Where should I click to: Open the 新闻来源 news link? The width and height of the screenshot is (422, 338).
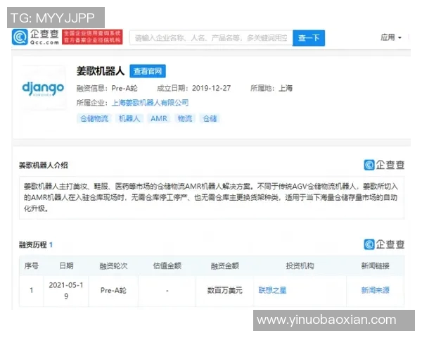375,290
